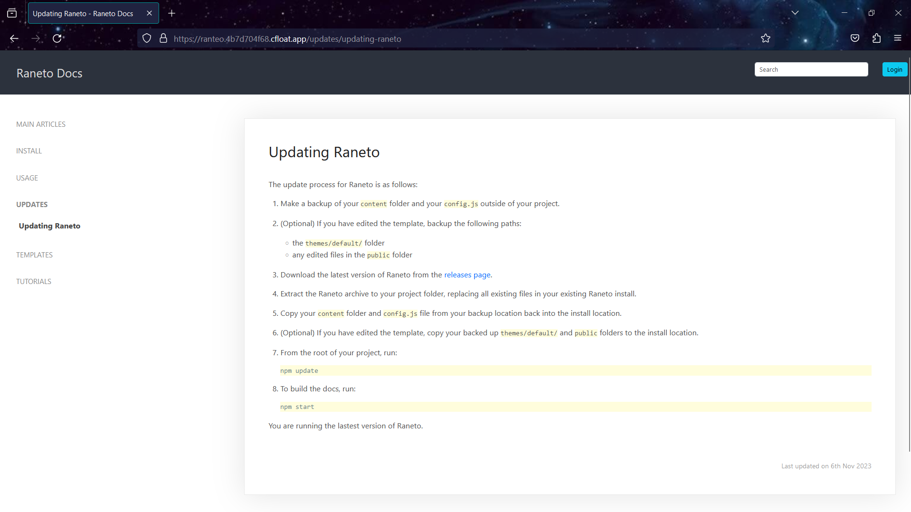The width and height of the screenshot is (911, 512).
Task: Go back to the previous page
Action: (14, 38)
